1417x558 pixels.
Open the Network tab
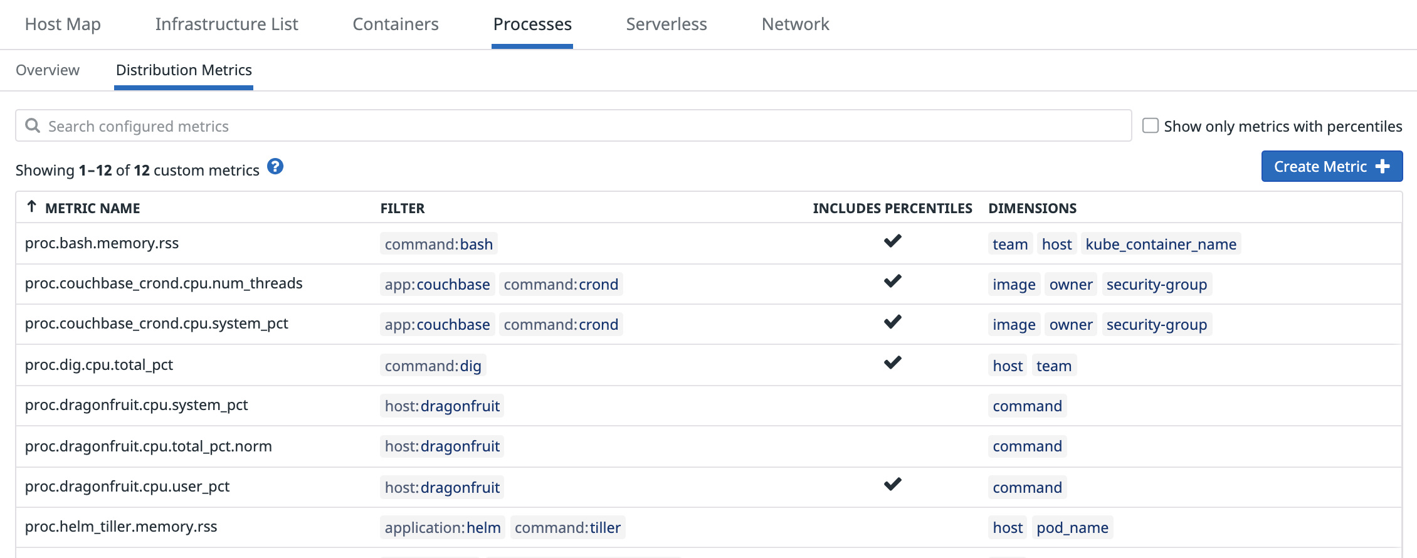tap(795, 24)
